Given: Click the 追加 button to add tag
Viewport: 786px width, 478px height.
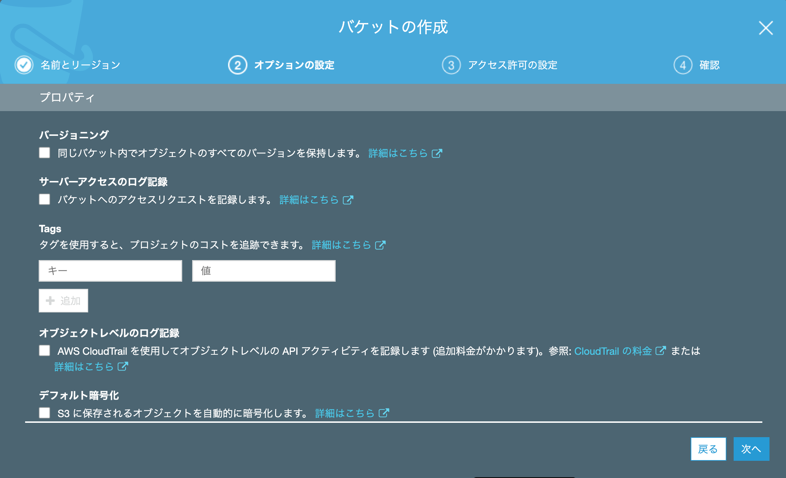Looking at the screenshot, I should tap(63, 300).
